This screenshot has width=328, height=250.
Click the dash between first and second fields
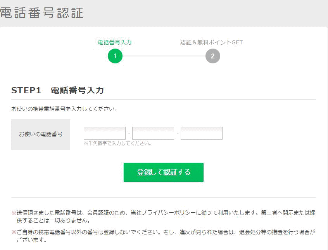(x=129, y=133)
